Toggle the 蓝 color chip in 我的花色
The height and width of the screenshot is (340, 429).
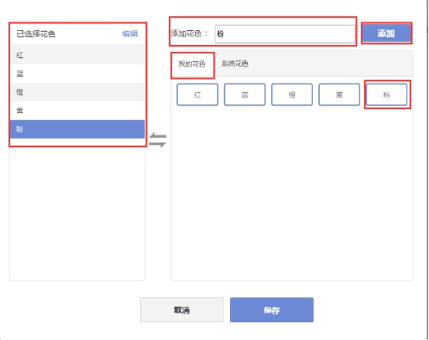(245, 94)
